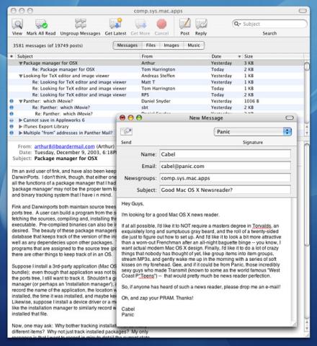Viewport: 317px width, 346px height.
Task: Click Mark All Read icon
Action: (41, 25)
